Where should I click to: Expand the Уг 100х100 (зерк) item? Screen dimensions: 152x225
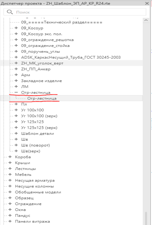(16, 116)
